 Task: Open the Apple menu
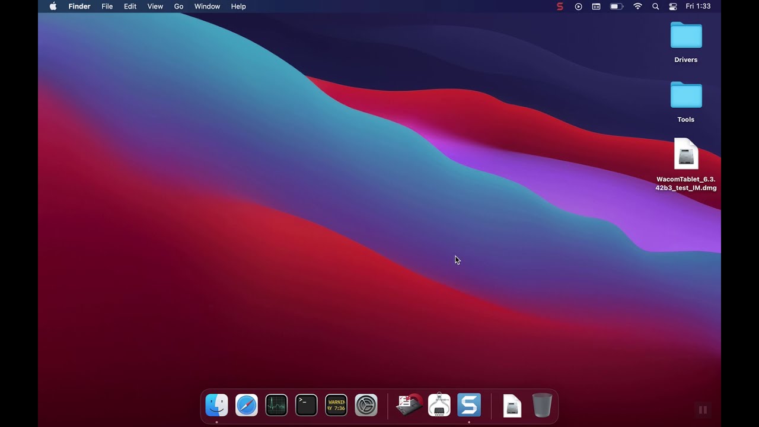(x=53, y=7)
